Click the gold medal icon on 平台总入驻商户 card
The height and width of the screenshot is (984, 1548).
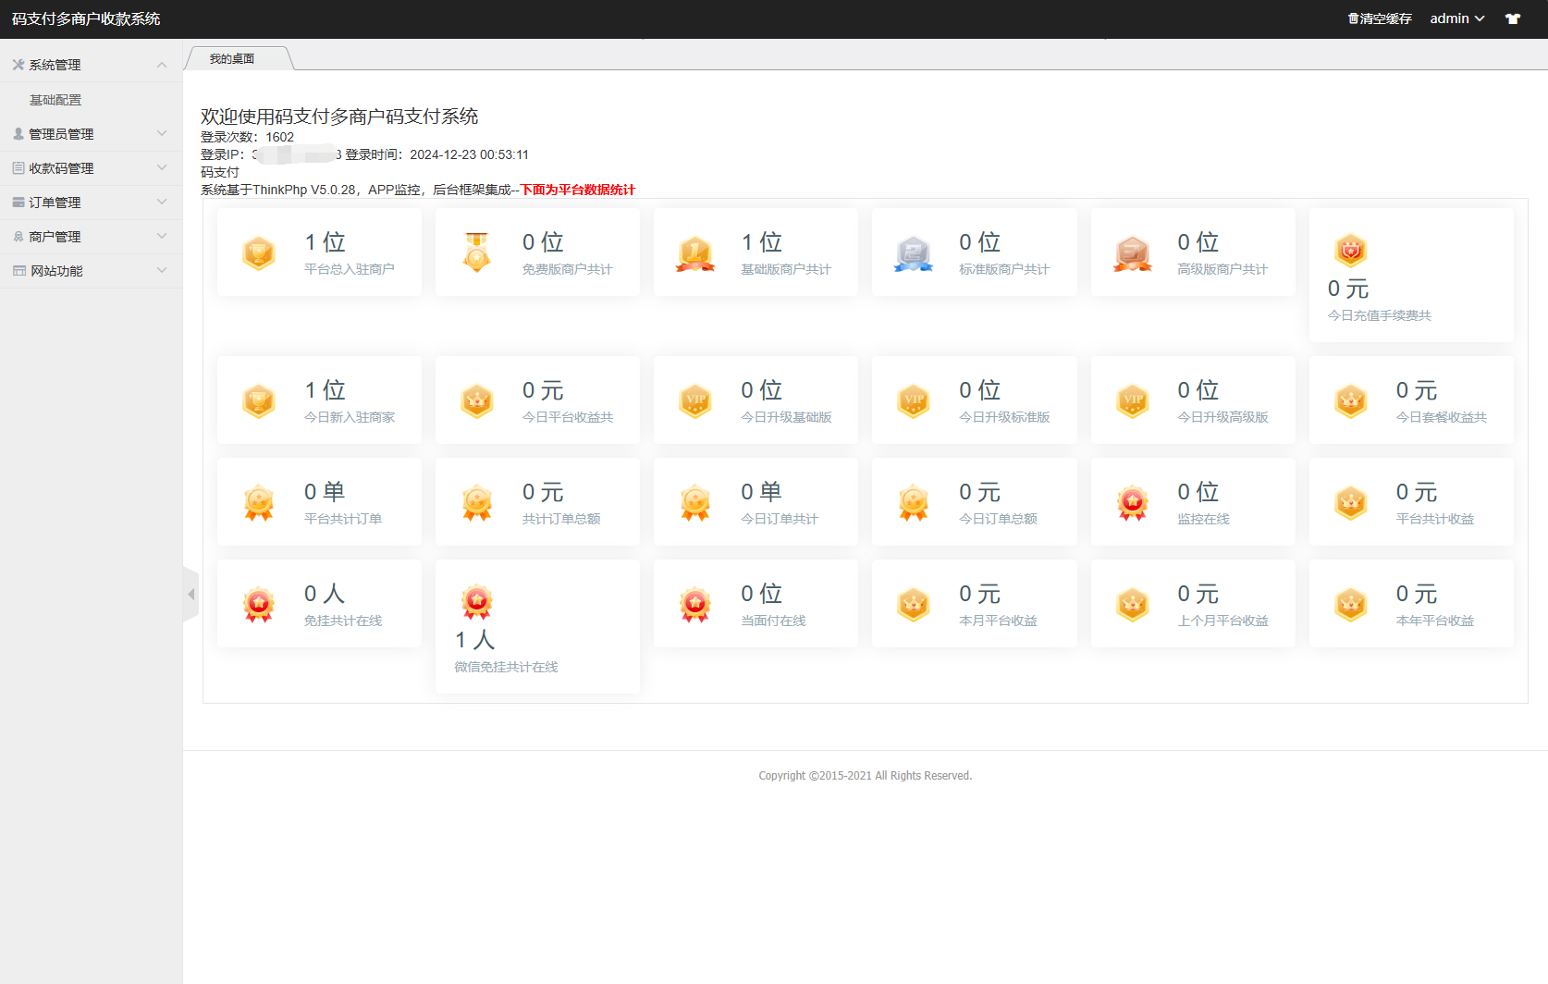(258, 252)
